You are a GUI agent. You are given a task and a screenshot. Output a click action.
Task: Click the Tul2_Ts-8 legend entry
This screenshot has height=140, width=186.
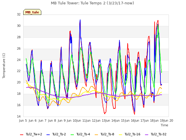tap(104, 134)
